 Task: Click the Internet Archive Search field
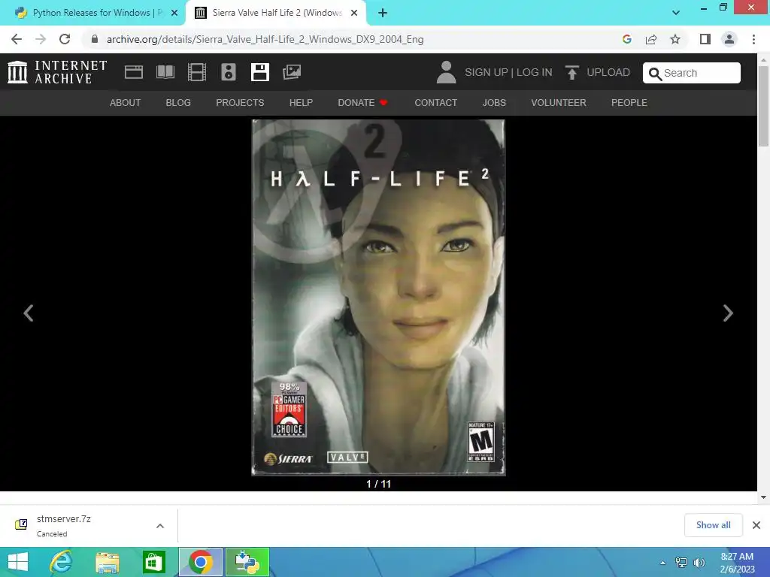tap(692, 73)
